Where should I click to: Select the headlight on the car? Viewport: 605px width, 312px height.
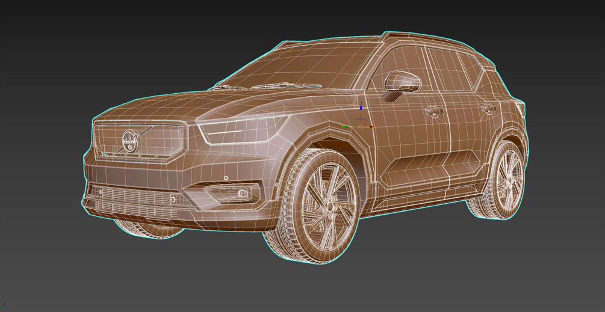click(243, 129)
